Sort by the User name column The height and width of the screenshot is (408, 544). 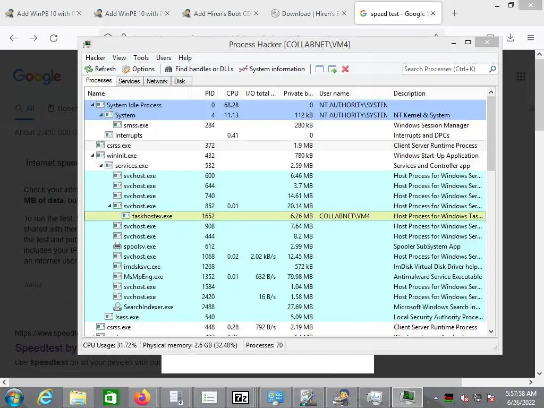[x=353, y=93]
